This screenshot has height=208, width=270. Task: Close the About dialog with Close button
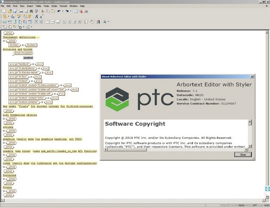click(x=243, y=155)
